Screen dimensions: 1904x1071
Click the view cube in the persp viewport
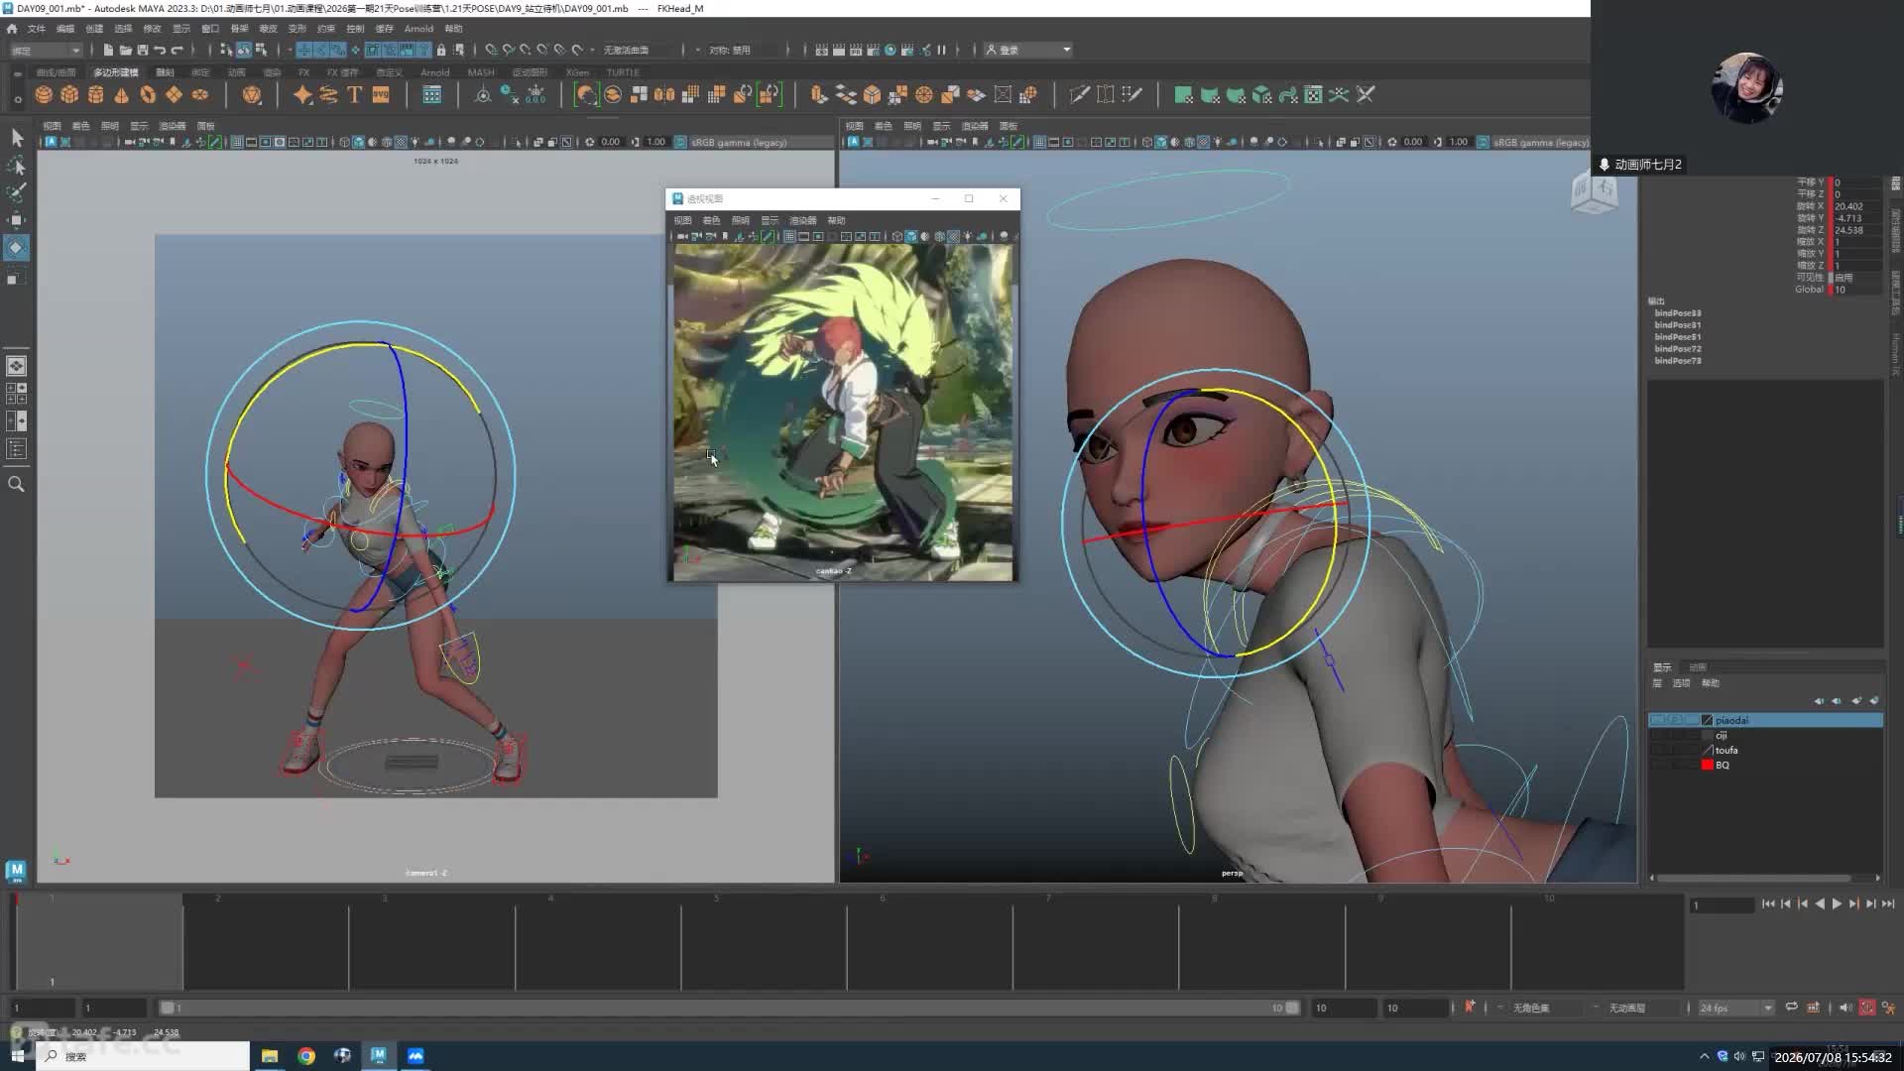click(x=1594, y=192)
